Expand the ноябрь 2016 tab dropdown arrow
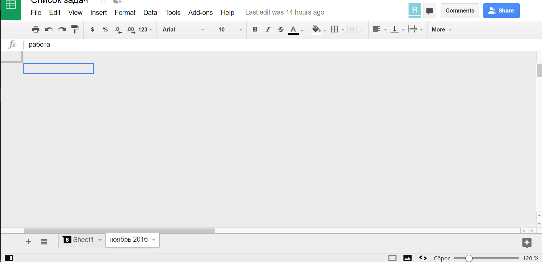Viewport: 542px width, 262px height. (154, 240)
